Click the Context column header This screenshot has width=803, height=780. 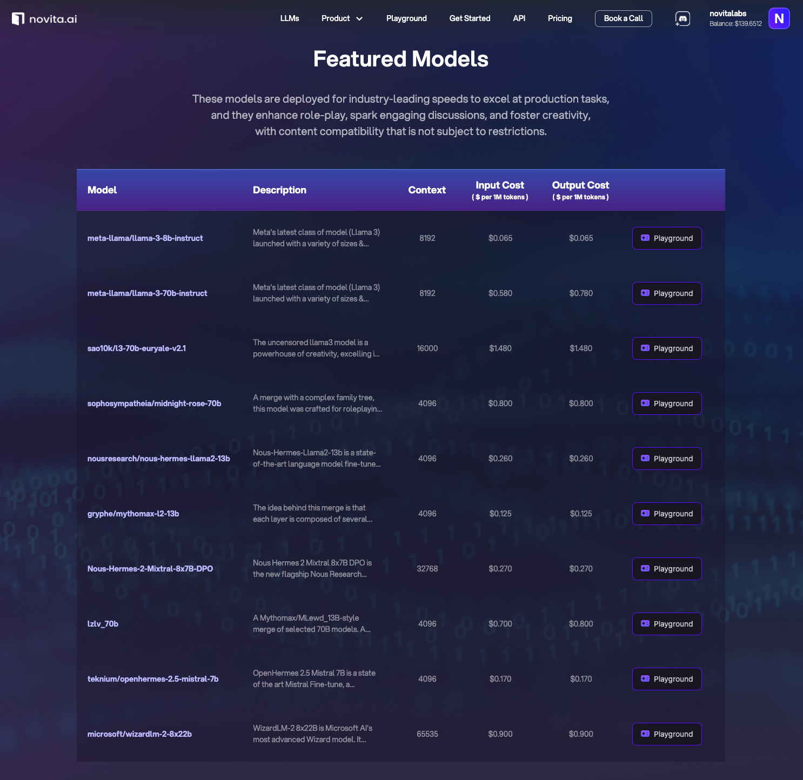pyautogui.click(x=427, y=190)
